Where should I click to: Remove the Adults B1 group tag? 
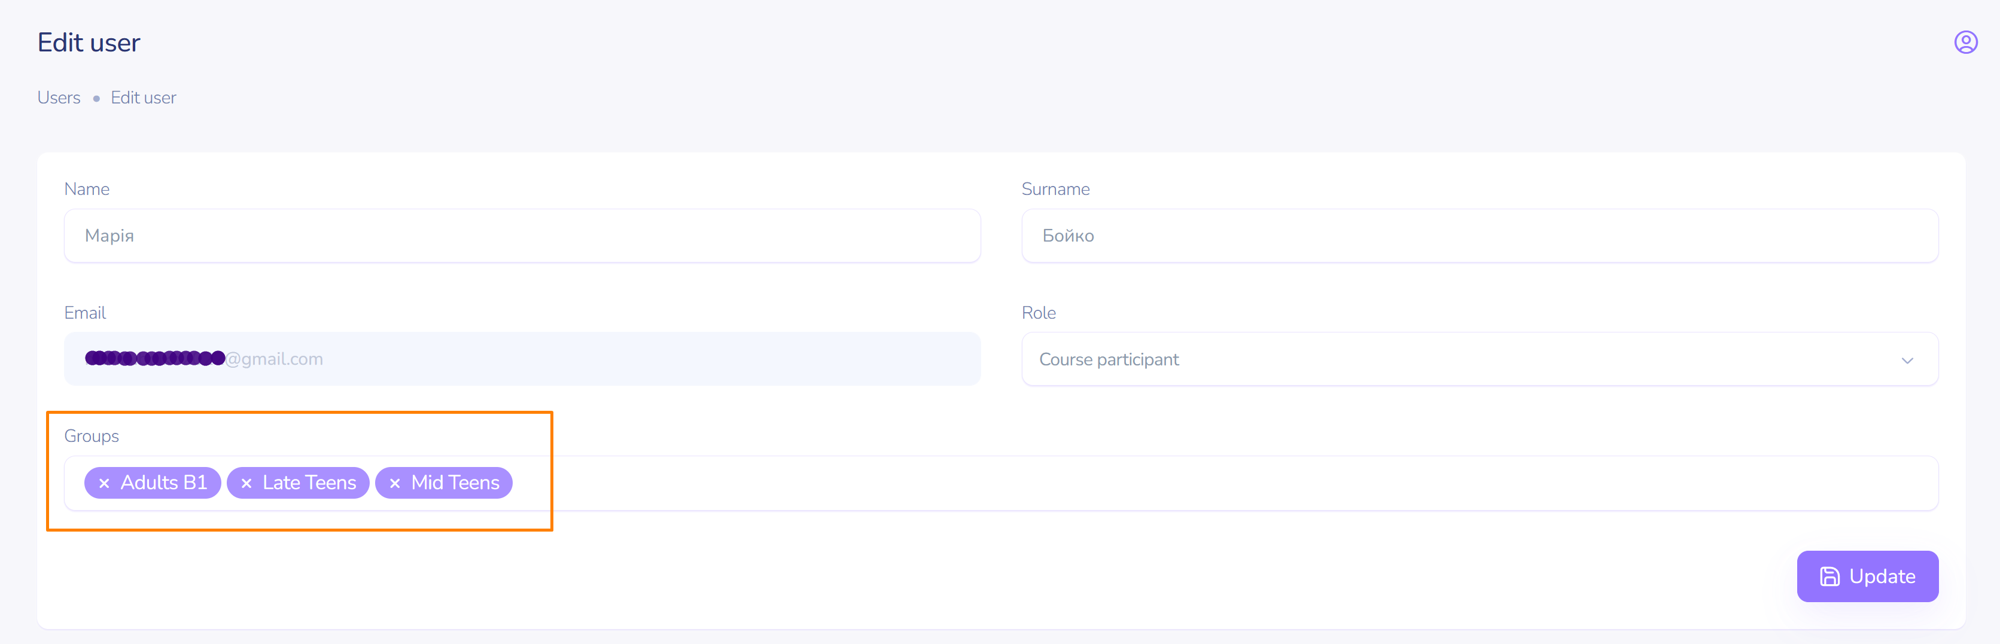pyautogui.click(x=104, y=483)
